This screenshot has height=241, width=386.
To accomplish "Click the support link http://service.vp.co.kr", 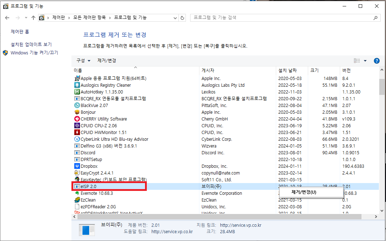I will [x=241, y=225].
